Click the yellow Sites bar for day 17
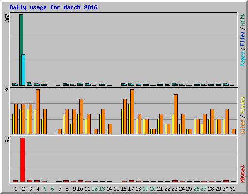 129,119
